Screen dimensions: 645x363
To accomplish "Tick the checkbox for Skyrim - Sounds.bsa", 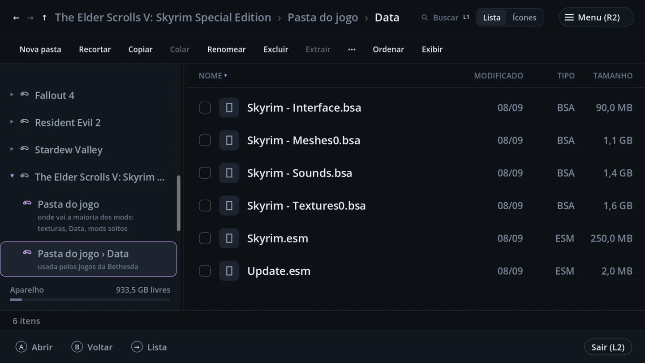I will (x=205, y=173).
